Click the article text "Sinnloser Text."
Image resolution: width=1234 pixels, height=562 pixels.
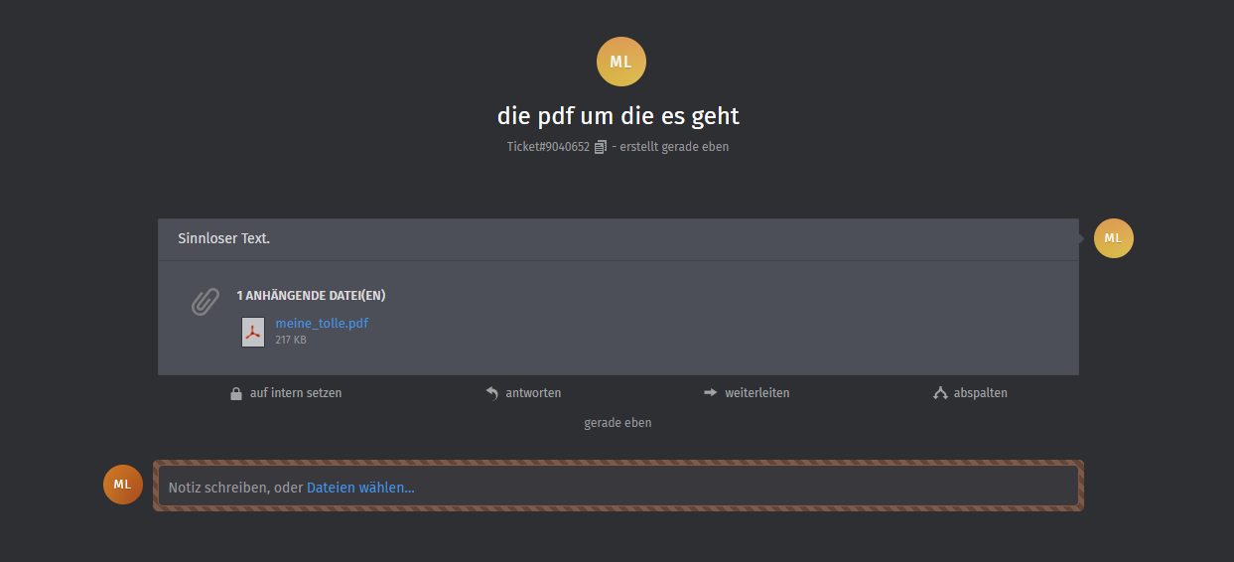[224, 238]
